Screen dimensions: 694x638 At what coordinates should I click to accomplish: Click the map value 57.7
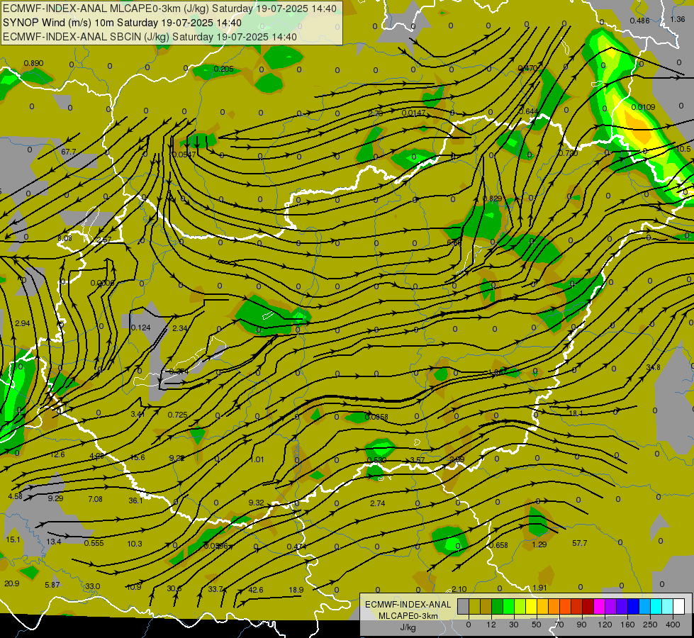(x=579, y=543)
